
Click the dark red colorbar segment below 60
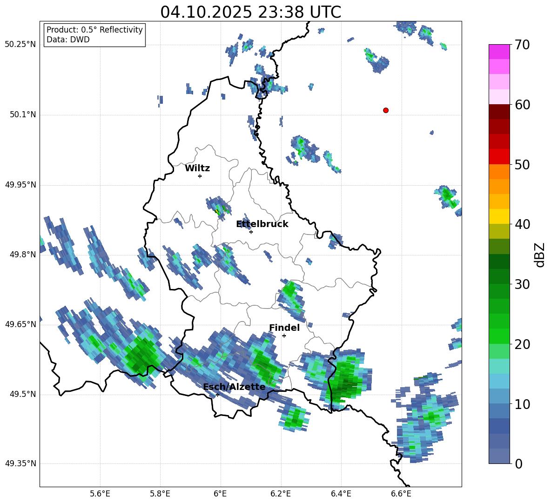point(499,112)
